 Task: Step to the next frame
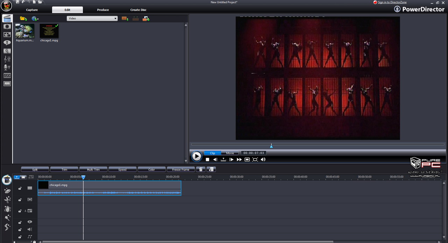pos(231,160)
